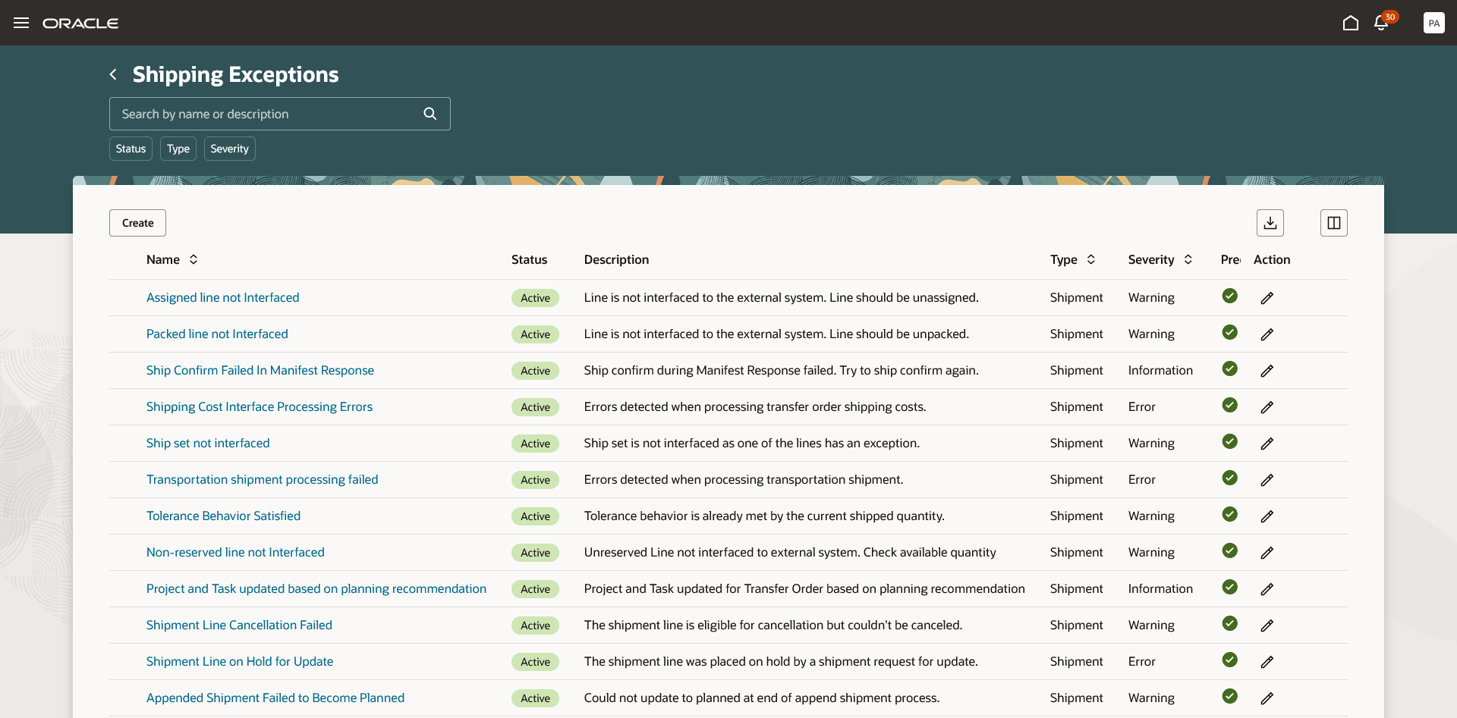The height and width of the screenshot is (718, 1457).
Task: Open the column layout settings icon
Action: (x=1333, y=223)
